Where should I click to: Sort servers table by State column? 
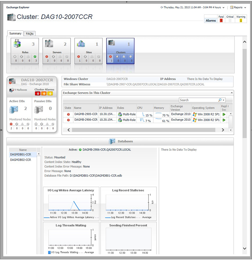68,108
